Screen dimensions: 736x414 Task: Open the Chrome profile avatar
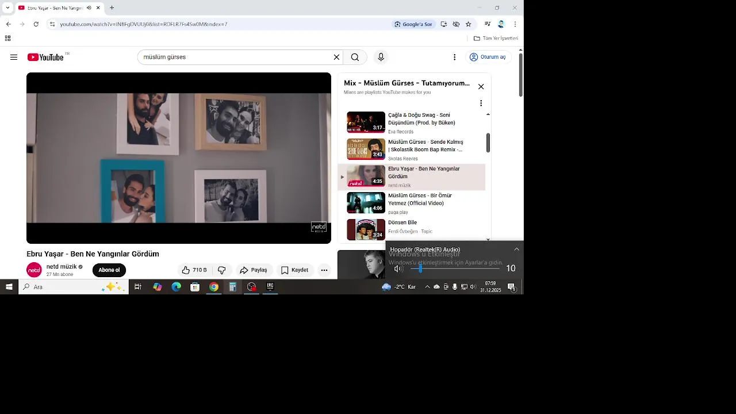[x=501, y=24]
